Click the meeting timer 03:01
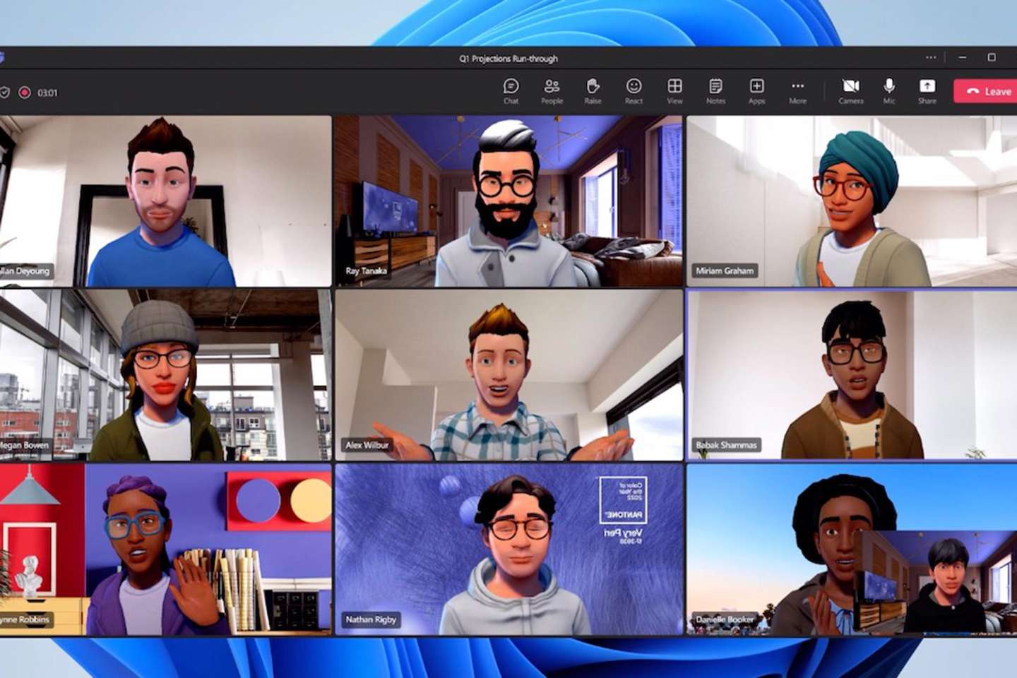 47,93
